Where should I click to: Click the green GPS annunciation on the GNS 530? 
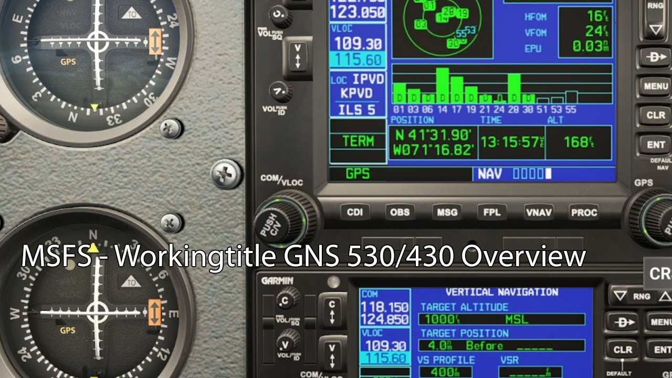pos(358,174)
